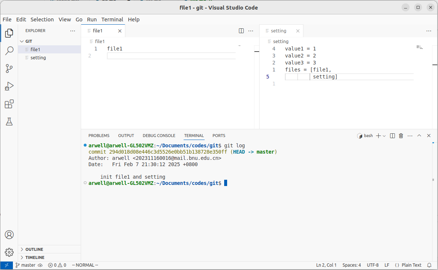
Task: Select the setting file in Explorer
Action: pyautogui.click(x=38, y=58)
